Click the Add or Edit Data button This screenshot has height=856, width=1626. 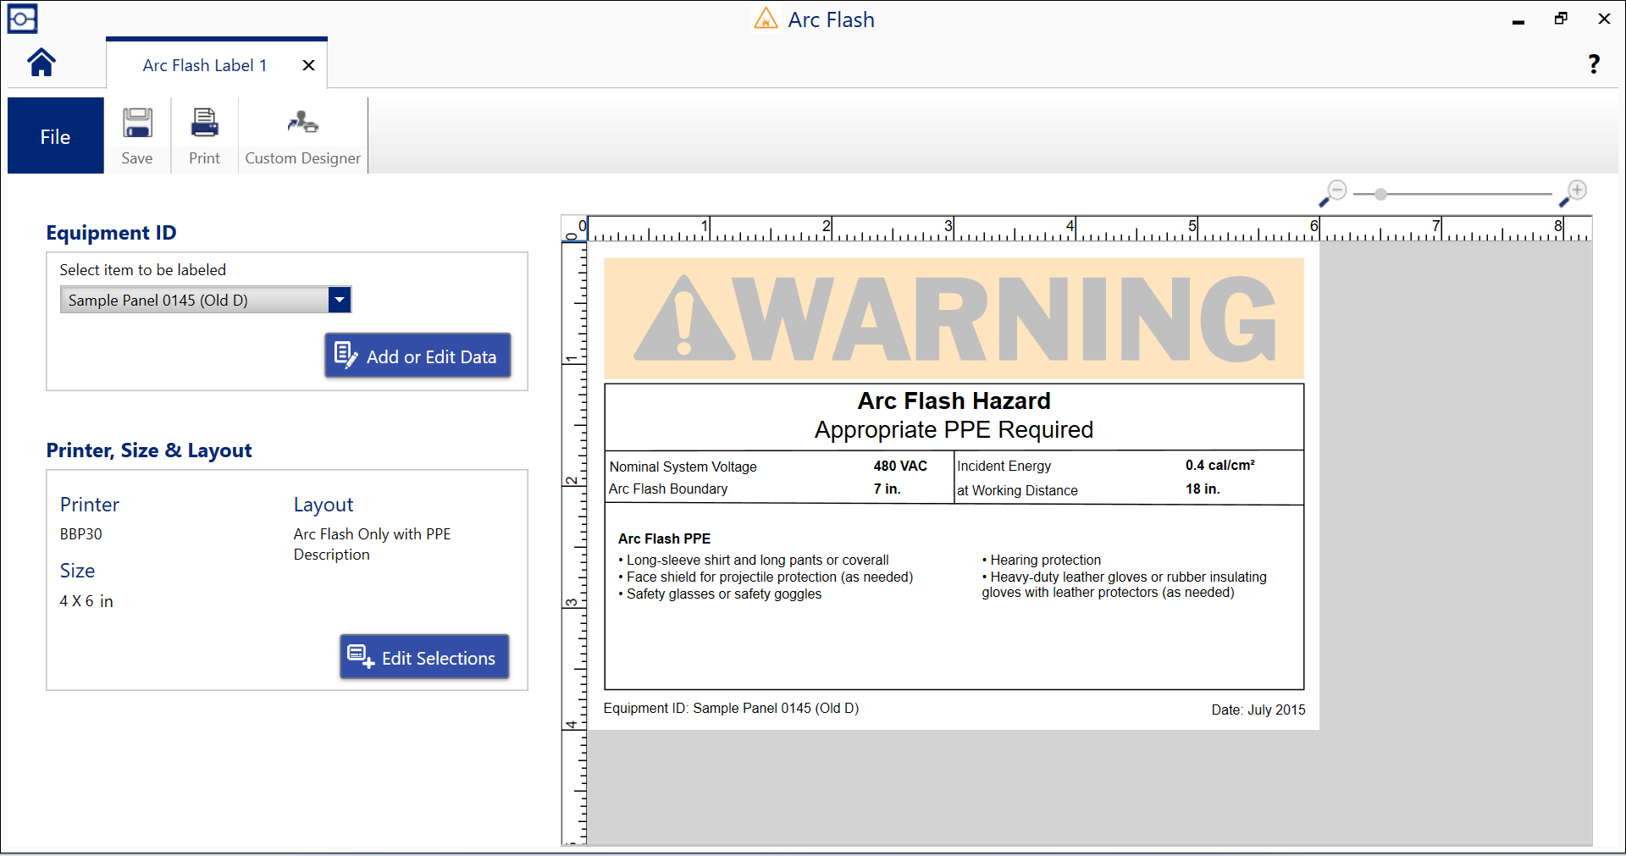[x=418, y=356]
